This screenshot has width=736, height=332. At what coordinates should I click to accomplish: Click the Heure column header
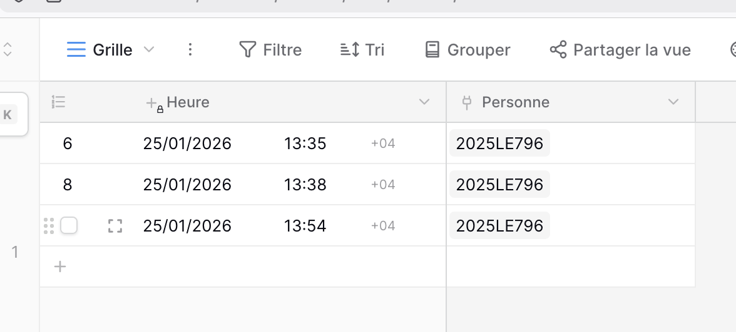[188, 102]
